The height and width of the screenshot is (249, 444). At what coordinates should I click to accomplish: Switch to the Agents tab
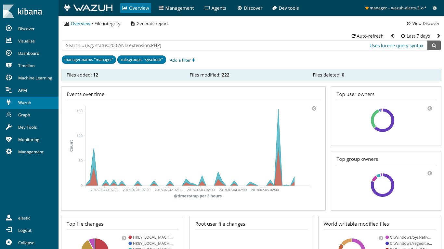[x=215, y=8]
